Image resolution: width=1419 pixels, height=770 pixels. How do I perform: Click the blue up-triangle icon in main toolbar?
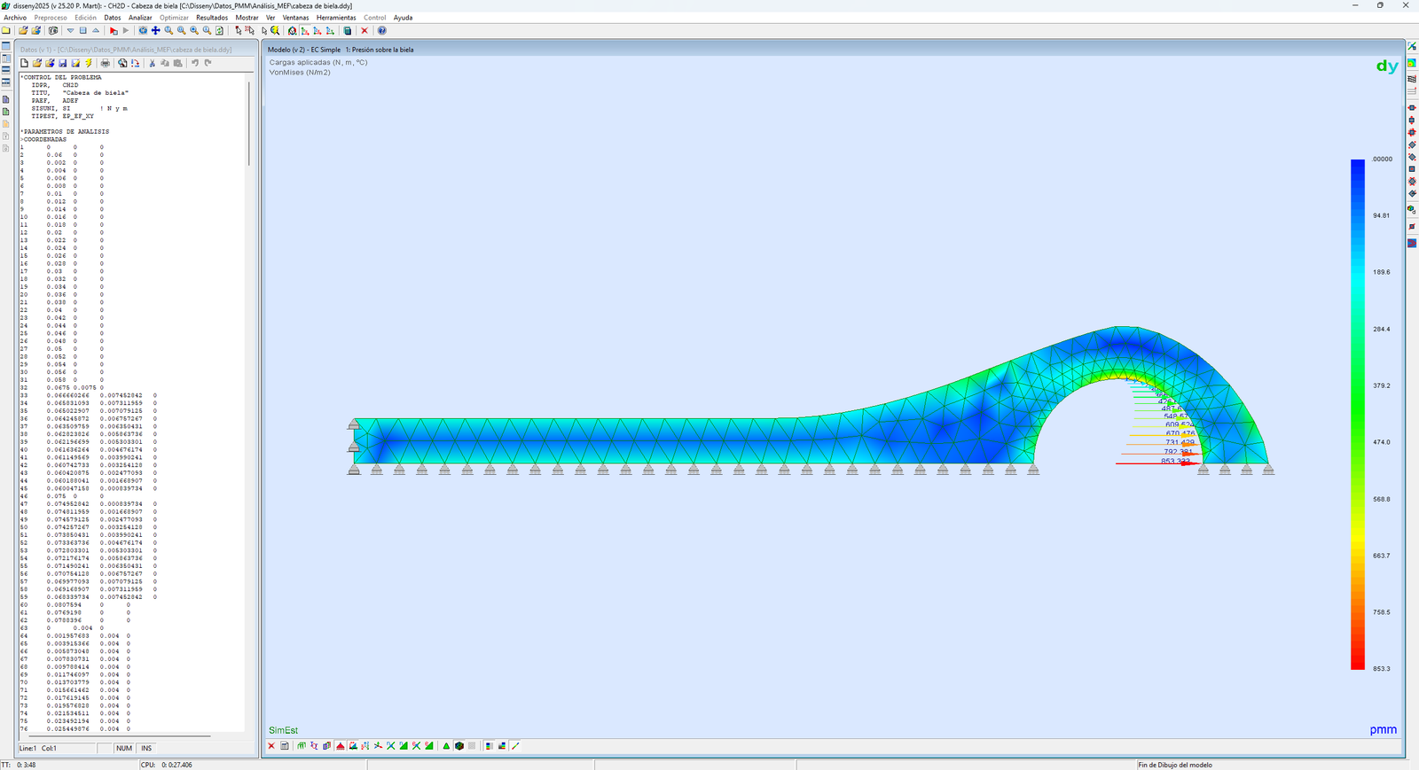[x=96, y=31]
